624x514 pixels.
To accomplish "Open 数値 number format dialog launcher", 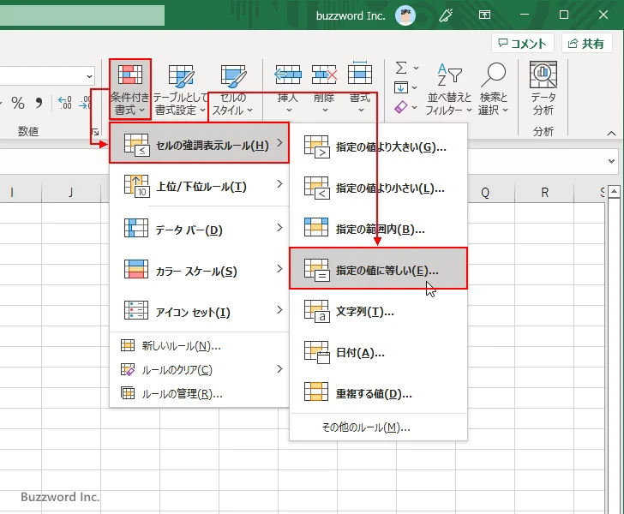I will coord(95,132).
